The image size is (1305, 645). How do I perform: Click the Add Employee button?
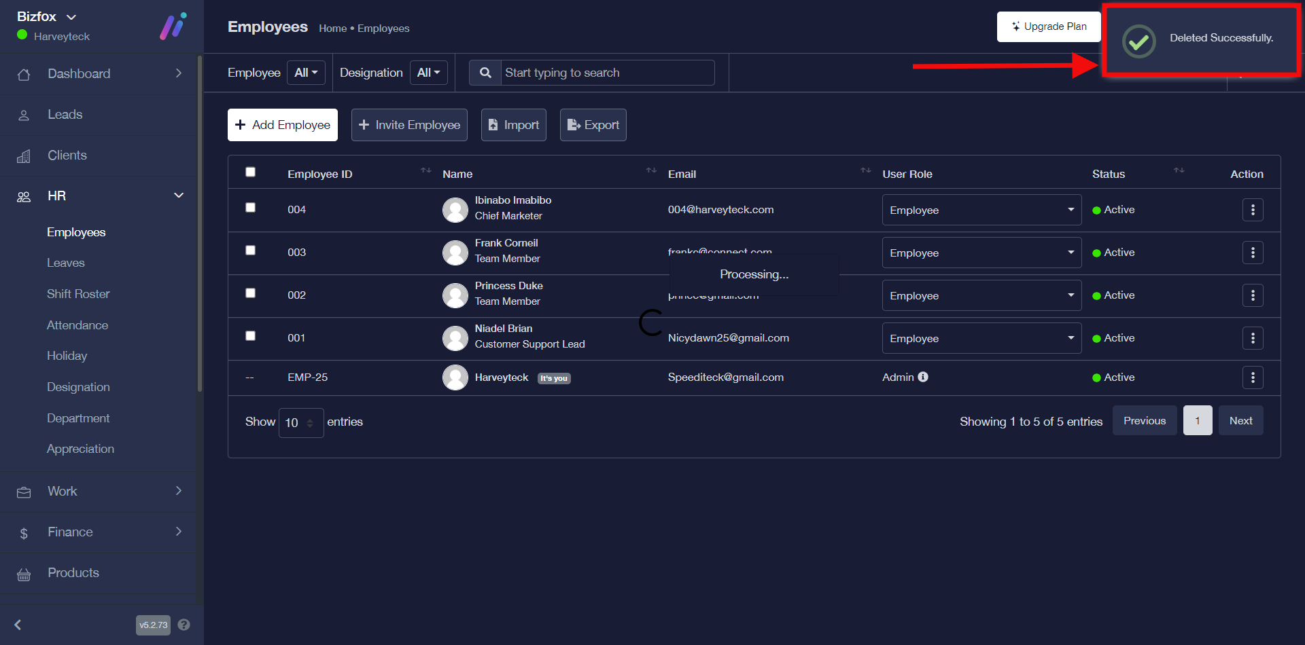click(x=282, y=125)
